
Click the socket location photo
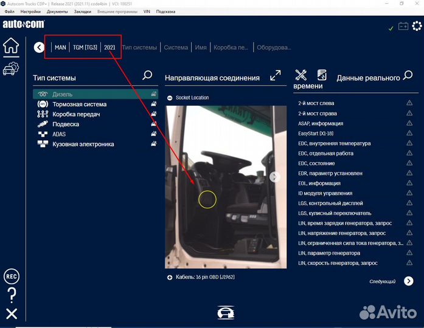(x=226, y=187)
